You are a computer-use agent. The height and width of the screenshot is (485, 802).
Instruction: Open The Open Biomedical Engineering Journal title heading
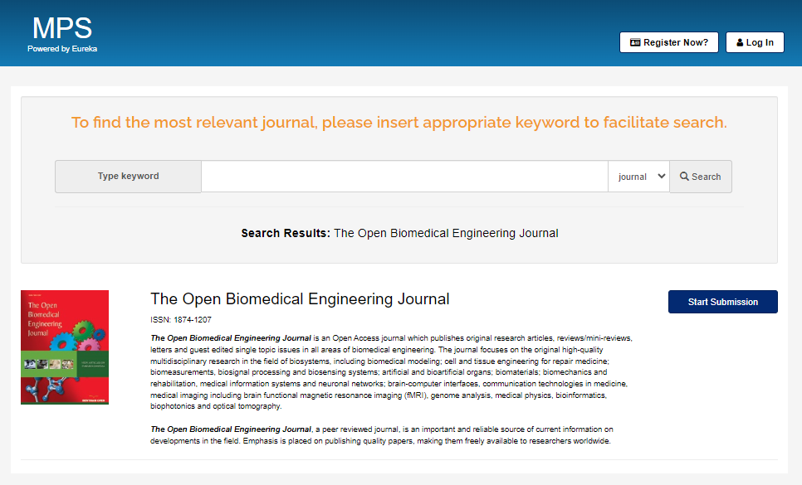(300, 299)
